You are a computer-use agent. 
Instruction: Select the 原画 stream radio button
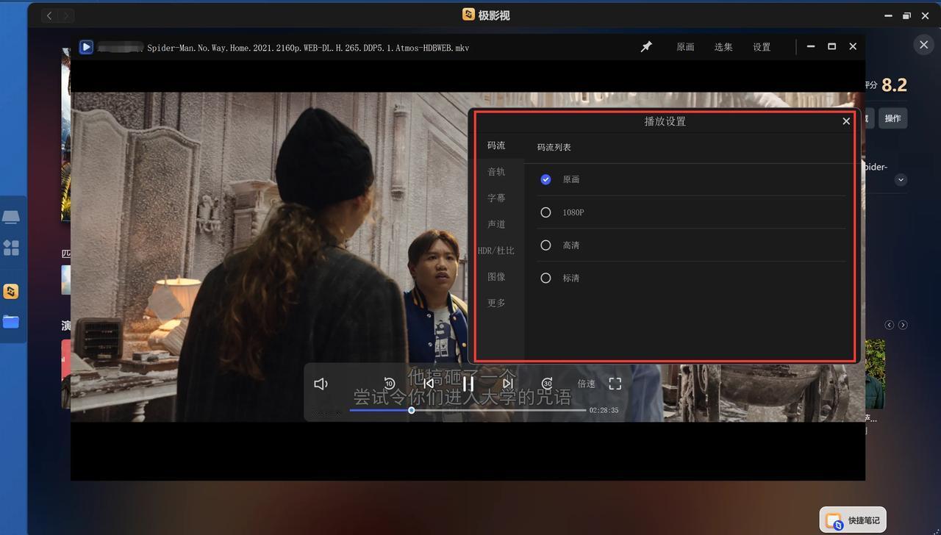pyautogui.click(x=545, y=179)
